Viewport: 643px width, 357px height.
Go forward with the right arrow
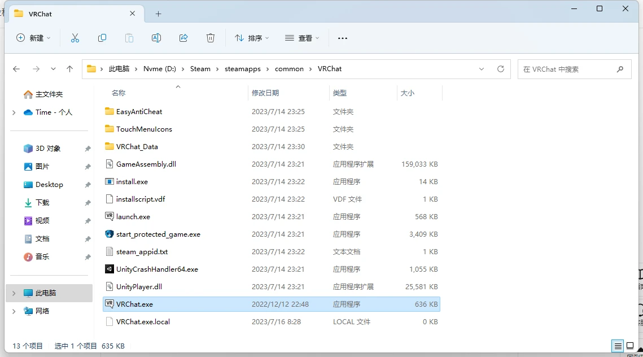[x=36, y=69]
